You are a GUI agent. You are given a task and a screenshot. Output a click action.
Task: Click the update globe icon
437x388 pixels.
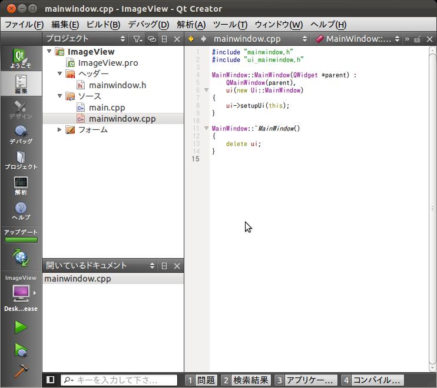tap(21, 257)
